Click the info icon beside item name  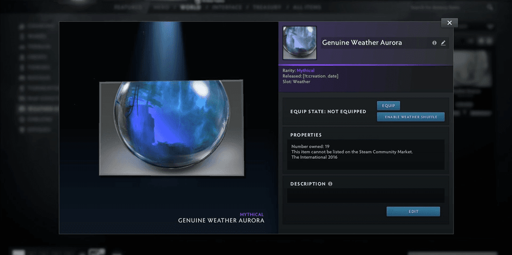tap(434, 42)
